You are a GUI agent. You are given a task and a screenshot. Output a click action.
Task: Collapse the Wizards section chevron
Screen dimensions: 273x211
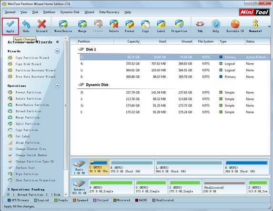click(x=57, y=51)
